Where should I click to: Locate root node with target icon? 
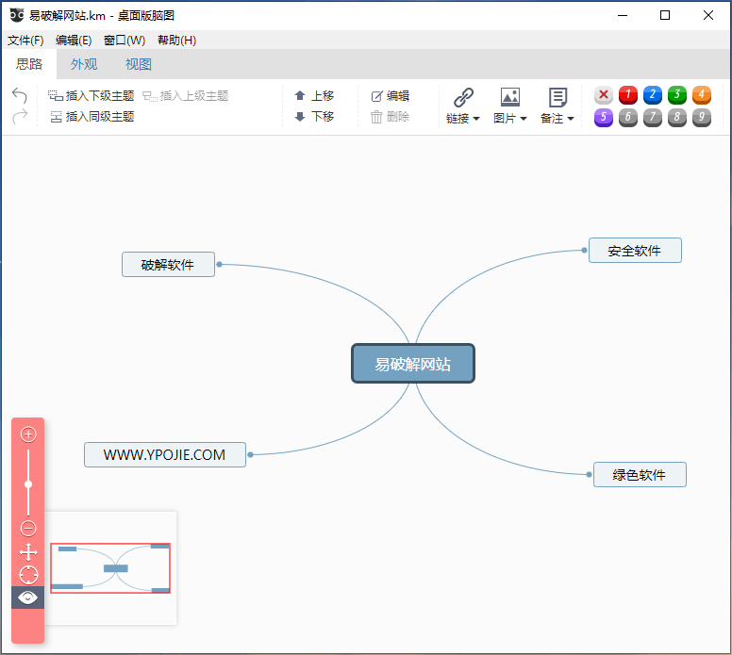(28, 575)
